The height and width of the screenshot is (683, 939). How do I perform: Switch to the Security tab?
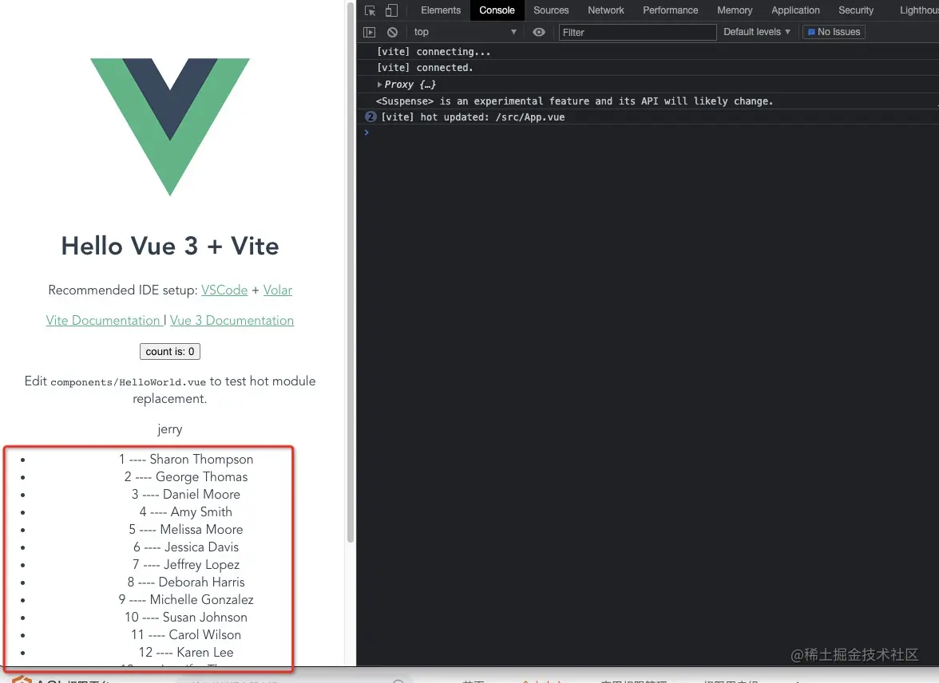tap(856, 10)
